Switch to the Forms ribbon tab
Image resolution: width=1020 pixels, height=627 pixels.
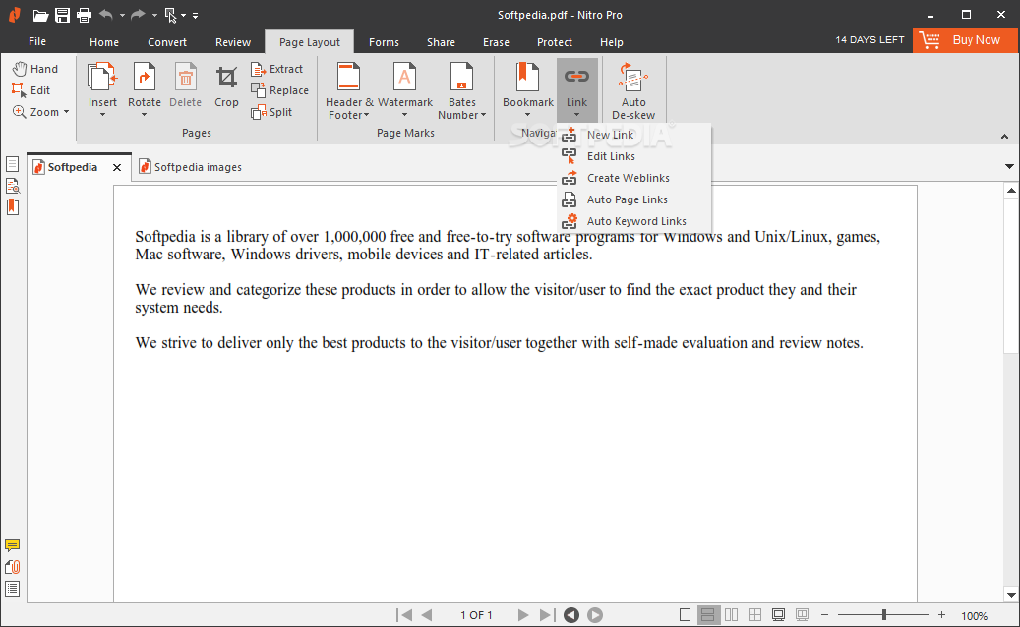pyautogui.click(x=384, y=42)
